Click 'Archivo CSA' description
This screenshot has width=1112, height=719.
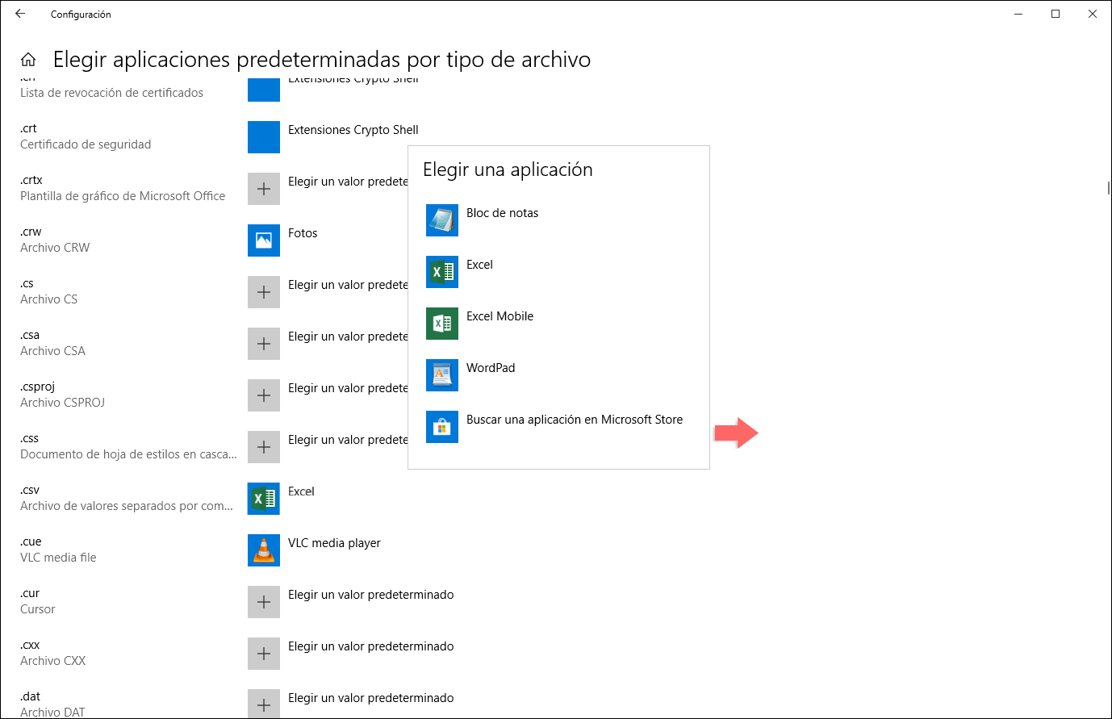coord(52,351)
